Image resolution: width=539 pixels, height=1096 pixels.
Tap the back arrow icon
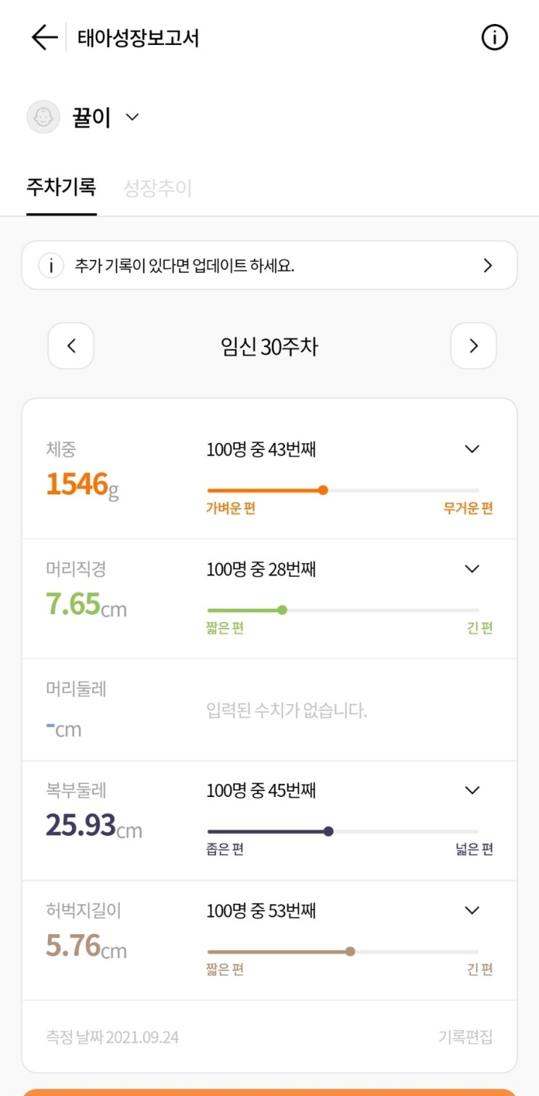click(44, 37)
